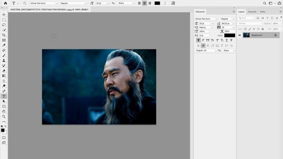The image size is (283, 159).
Task: Select the Rectangular Marquee tool
Action: pos(4,19)
